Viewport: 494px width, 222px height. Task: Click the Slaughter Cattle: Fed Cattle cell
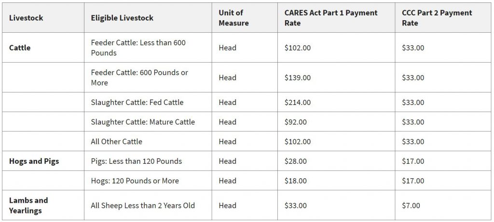(137, 102)
